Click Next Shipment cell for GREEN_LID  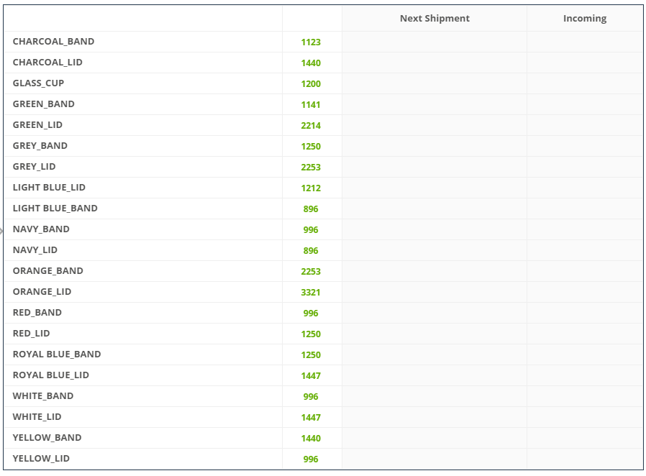click(x=435, y=125)
